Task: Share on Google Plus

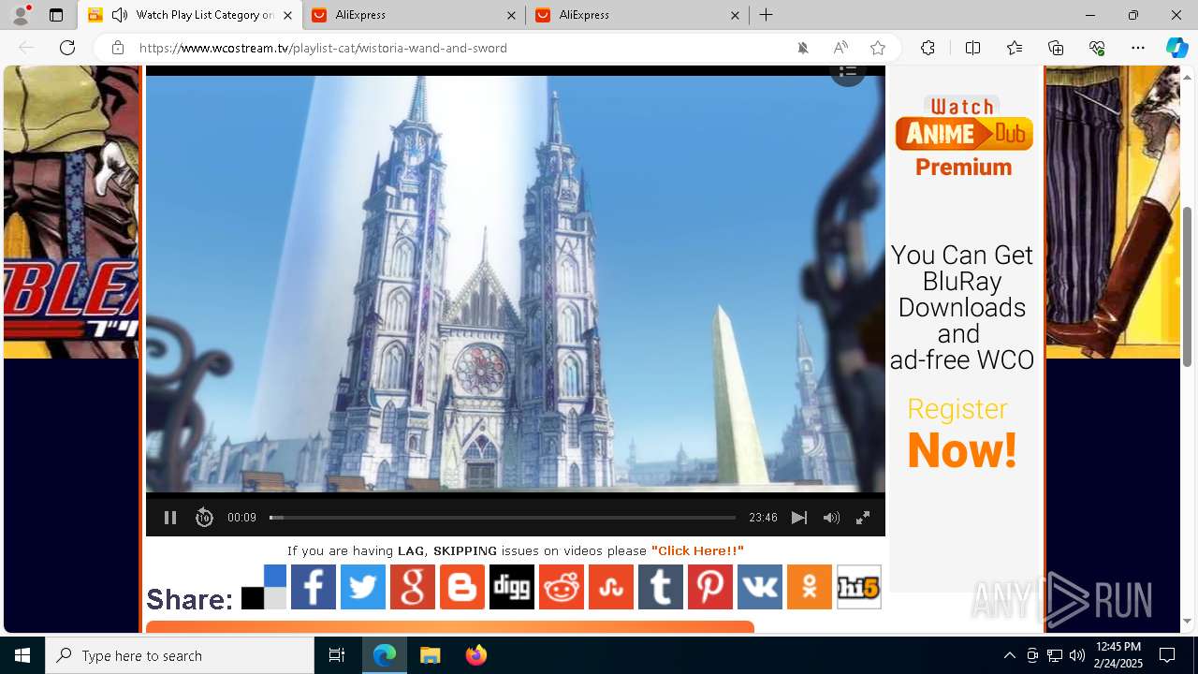Action: [413, 587]
